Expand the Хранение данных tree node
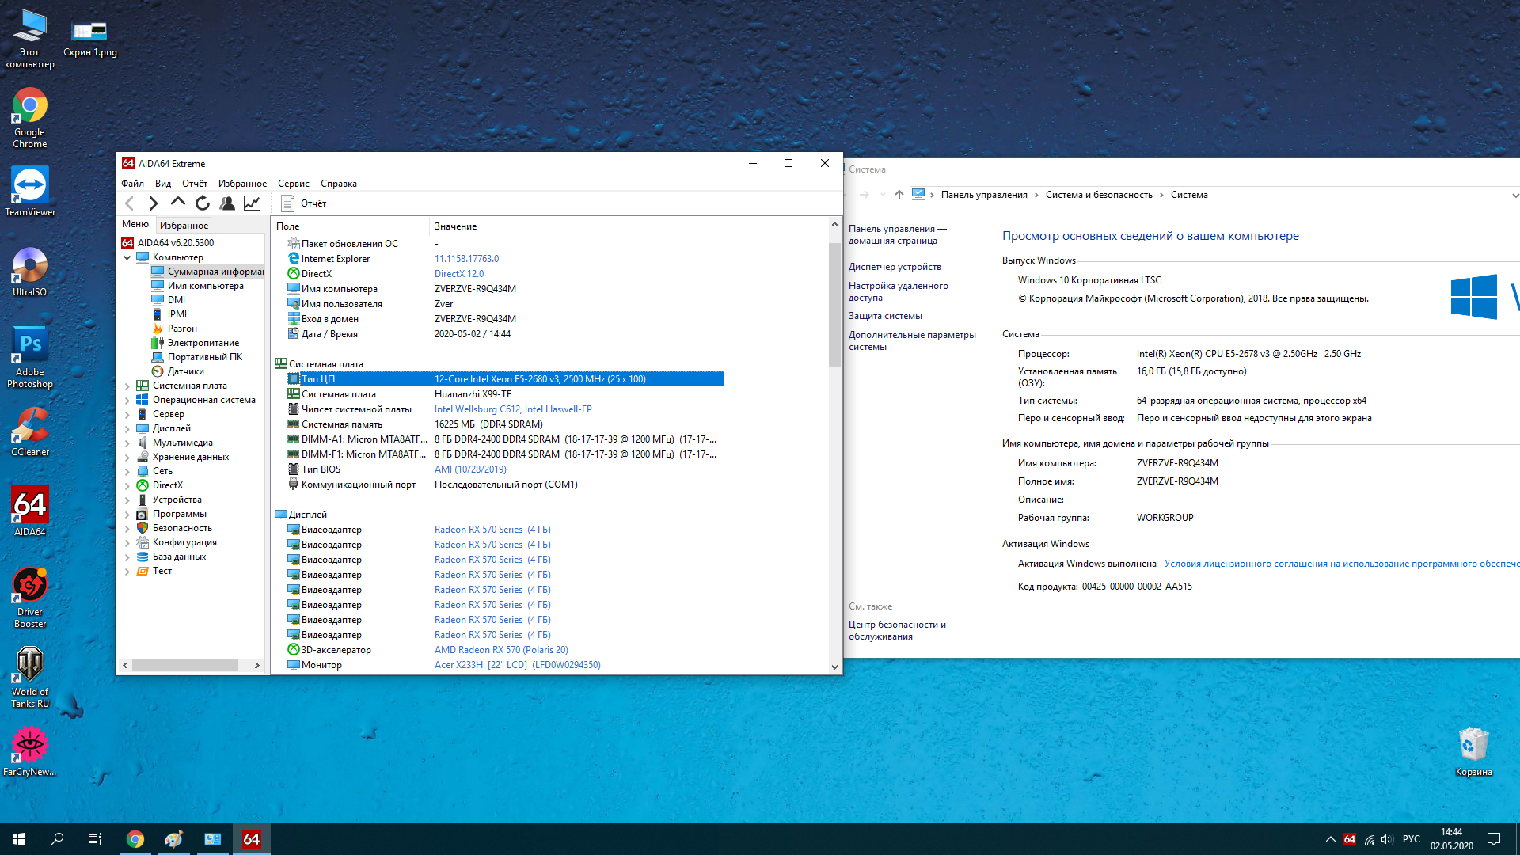1520x855 pixels. click(127, 458)
